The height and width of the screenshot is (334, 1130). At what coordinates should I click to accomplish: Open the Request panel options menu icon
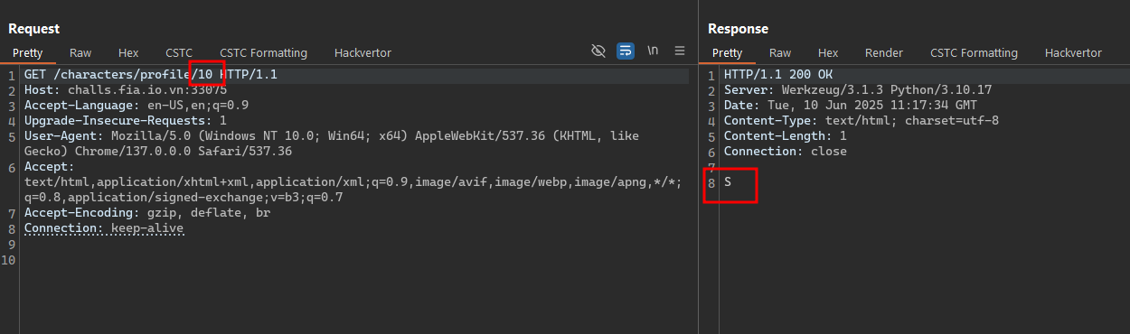[x=680, y=51]
